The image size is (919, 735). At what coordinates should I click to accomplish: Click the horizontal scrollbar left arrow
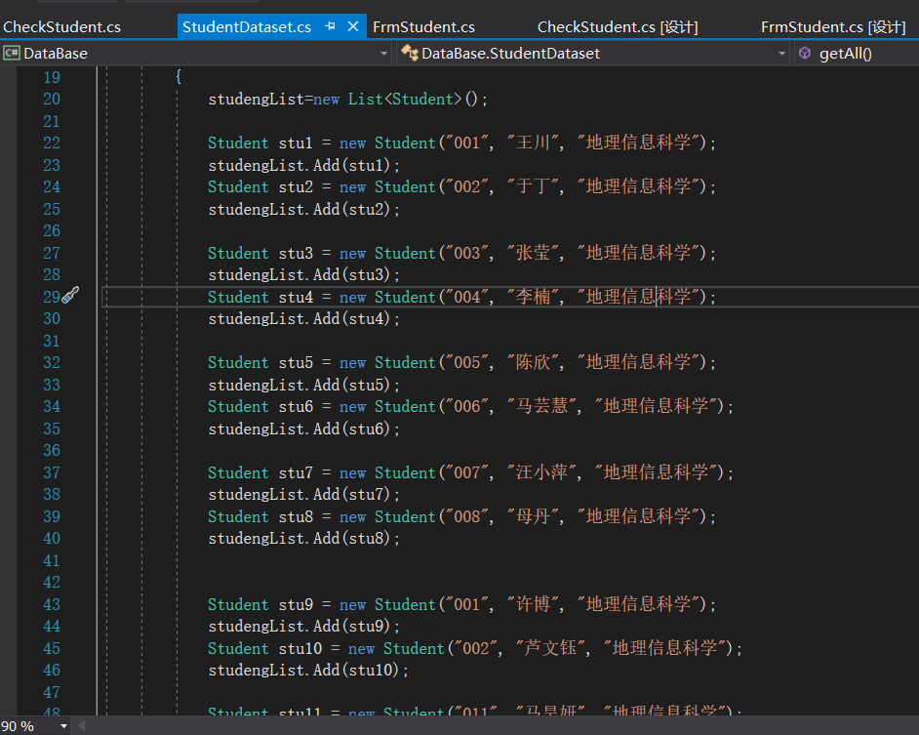pyautogui.click(x=82, y=726)
